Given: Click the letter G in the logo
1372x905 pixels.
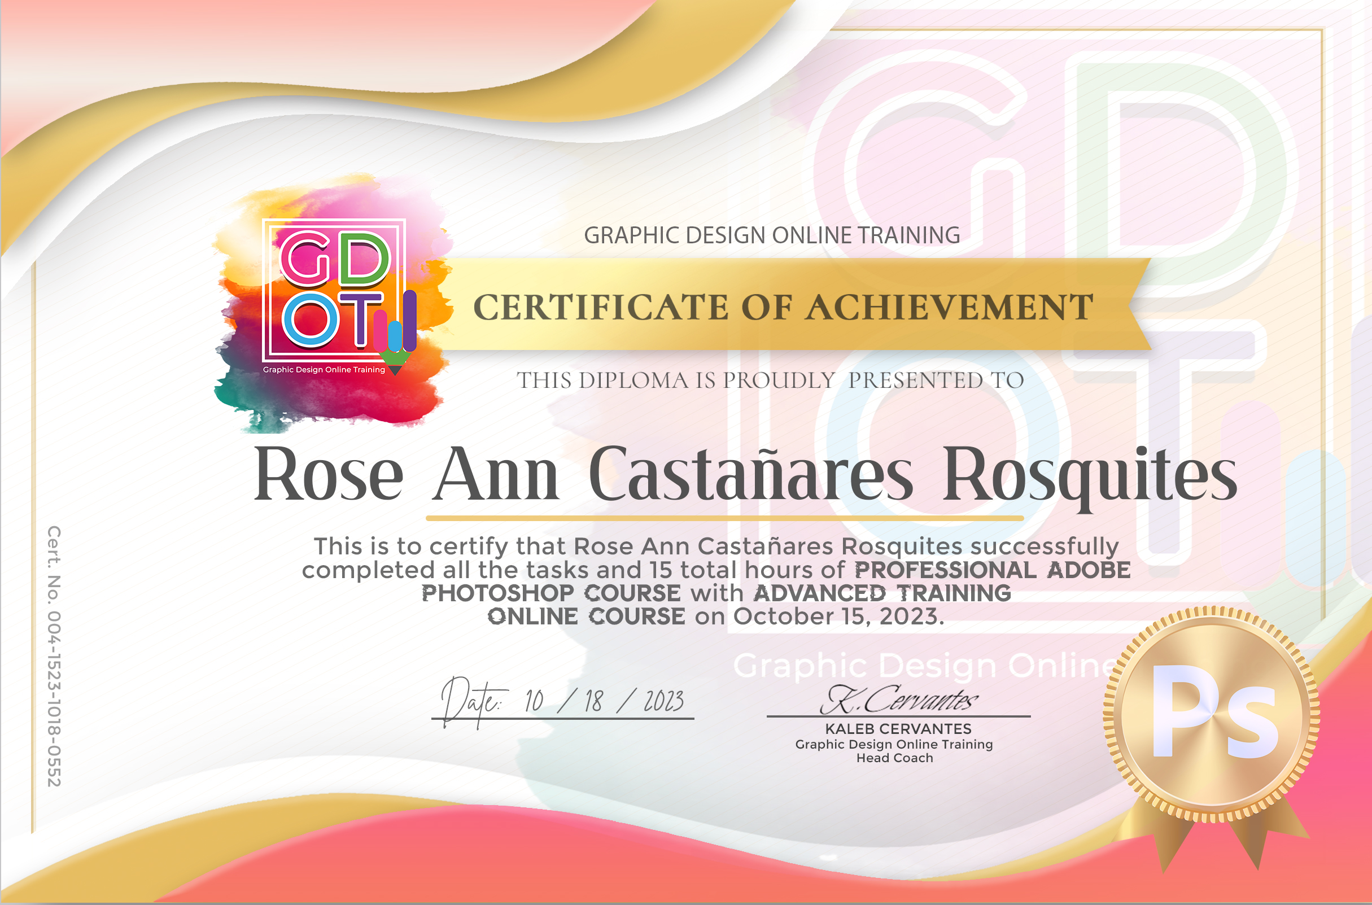Looking at the screenshot, I should (304, 259).
